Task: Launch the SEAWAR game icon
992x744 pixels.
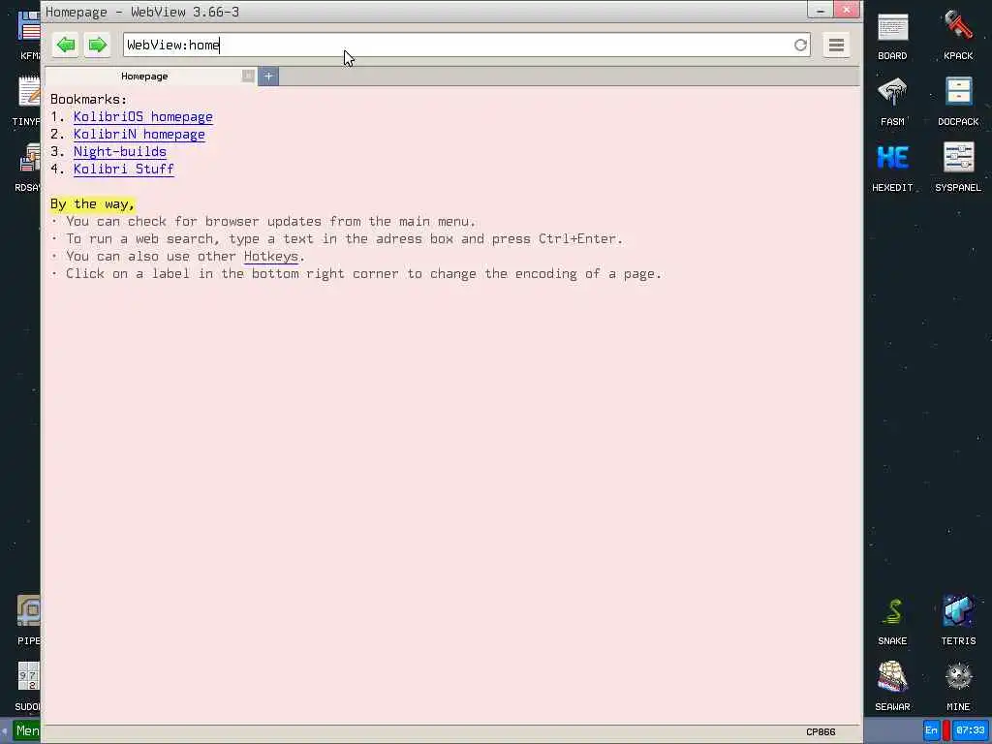Action: pyautogui.click(x=892, y=687)
